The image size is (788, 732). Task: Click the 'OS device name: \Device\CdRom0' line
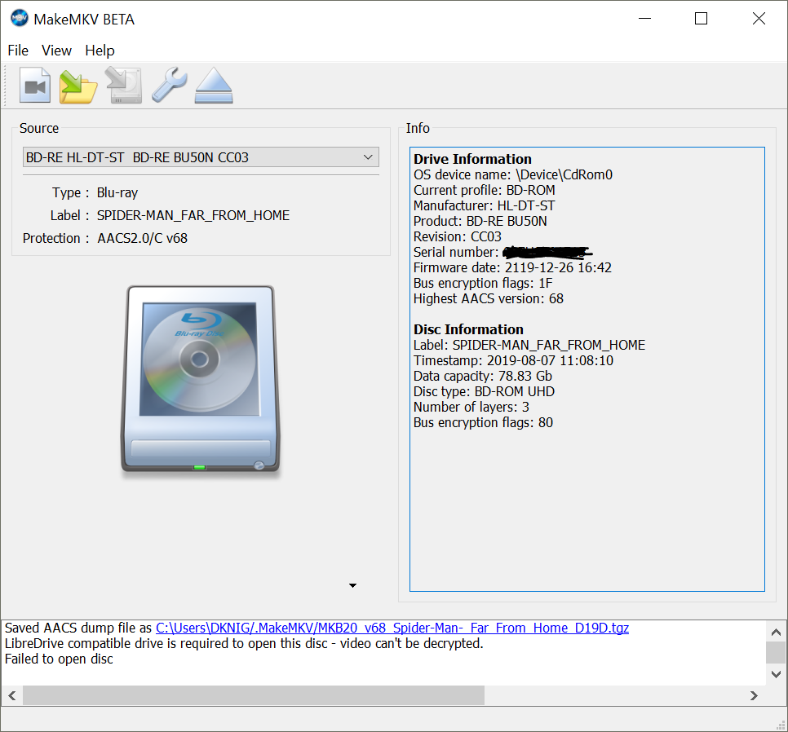[x=513, y=174]
